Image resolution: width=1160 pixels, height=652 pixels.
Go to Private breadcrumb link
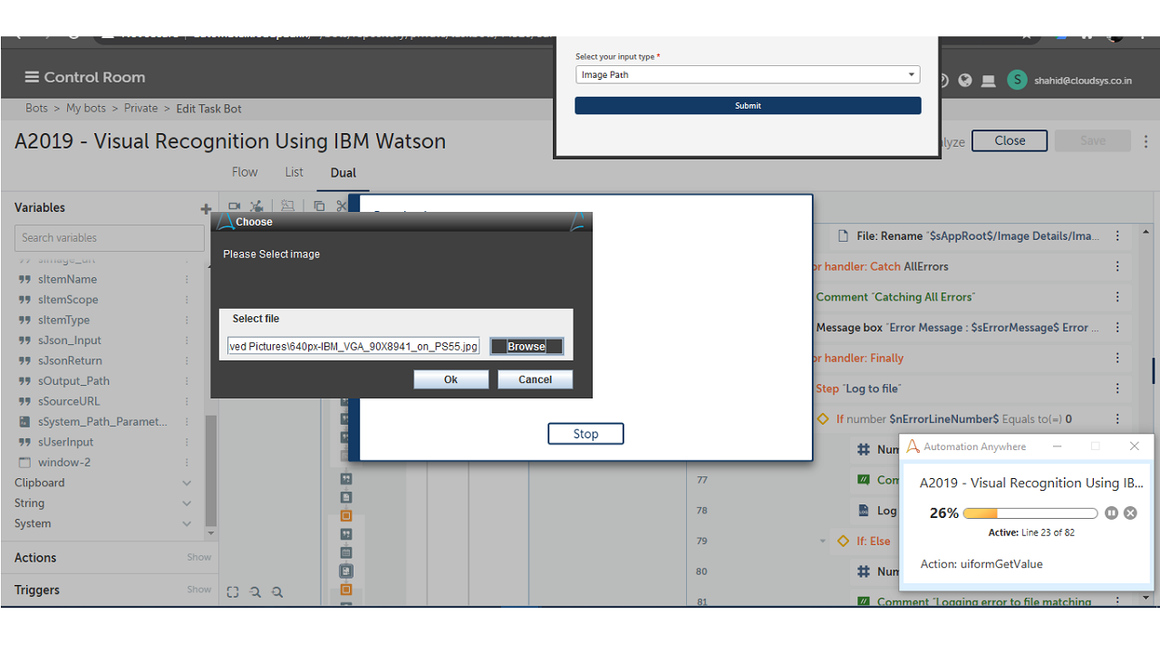coord(140,108)
